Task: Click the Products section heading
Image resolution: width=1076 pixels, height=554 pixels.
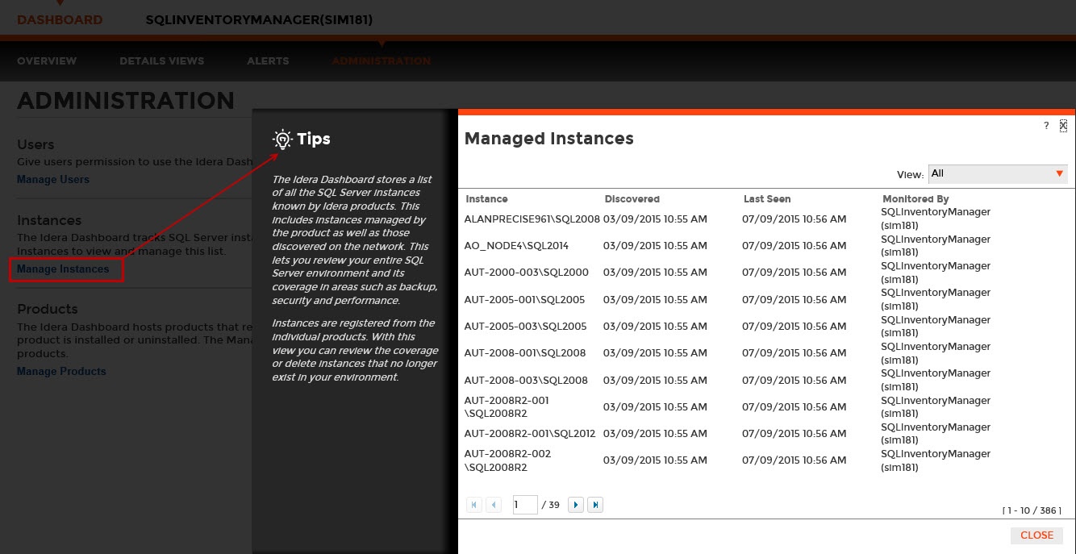Action: [48, 309]
